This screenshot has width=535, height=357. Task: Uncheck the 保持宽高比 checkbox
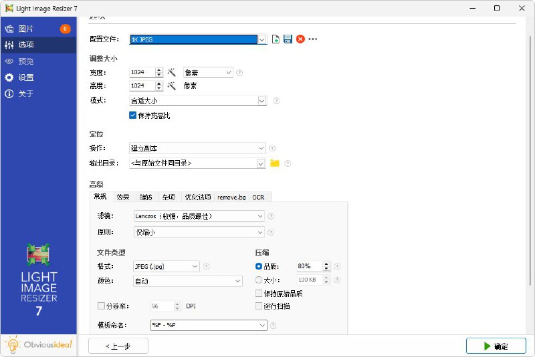132,115
